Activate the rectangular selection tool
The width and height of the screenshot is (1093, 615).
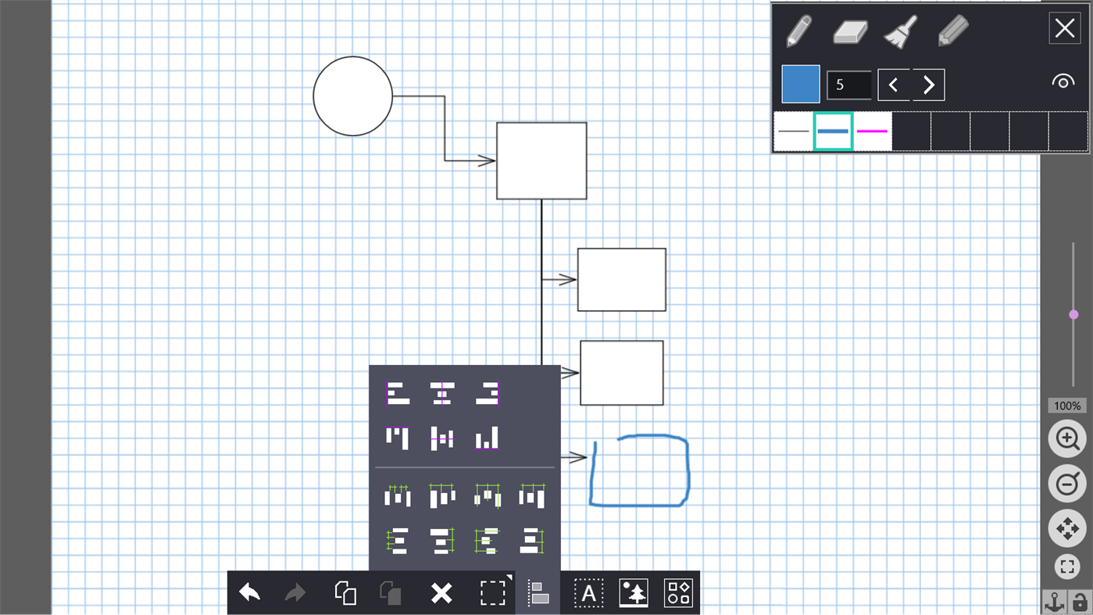pos(493,593)
